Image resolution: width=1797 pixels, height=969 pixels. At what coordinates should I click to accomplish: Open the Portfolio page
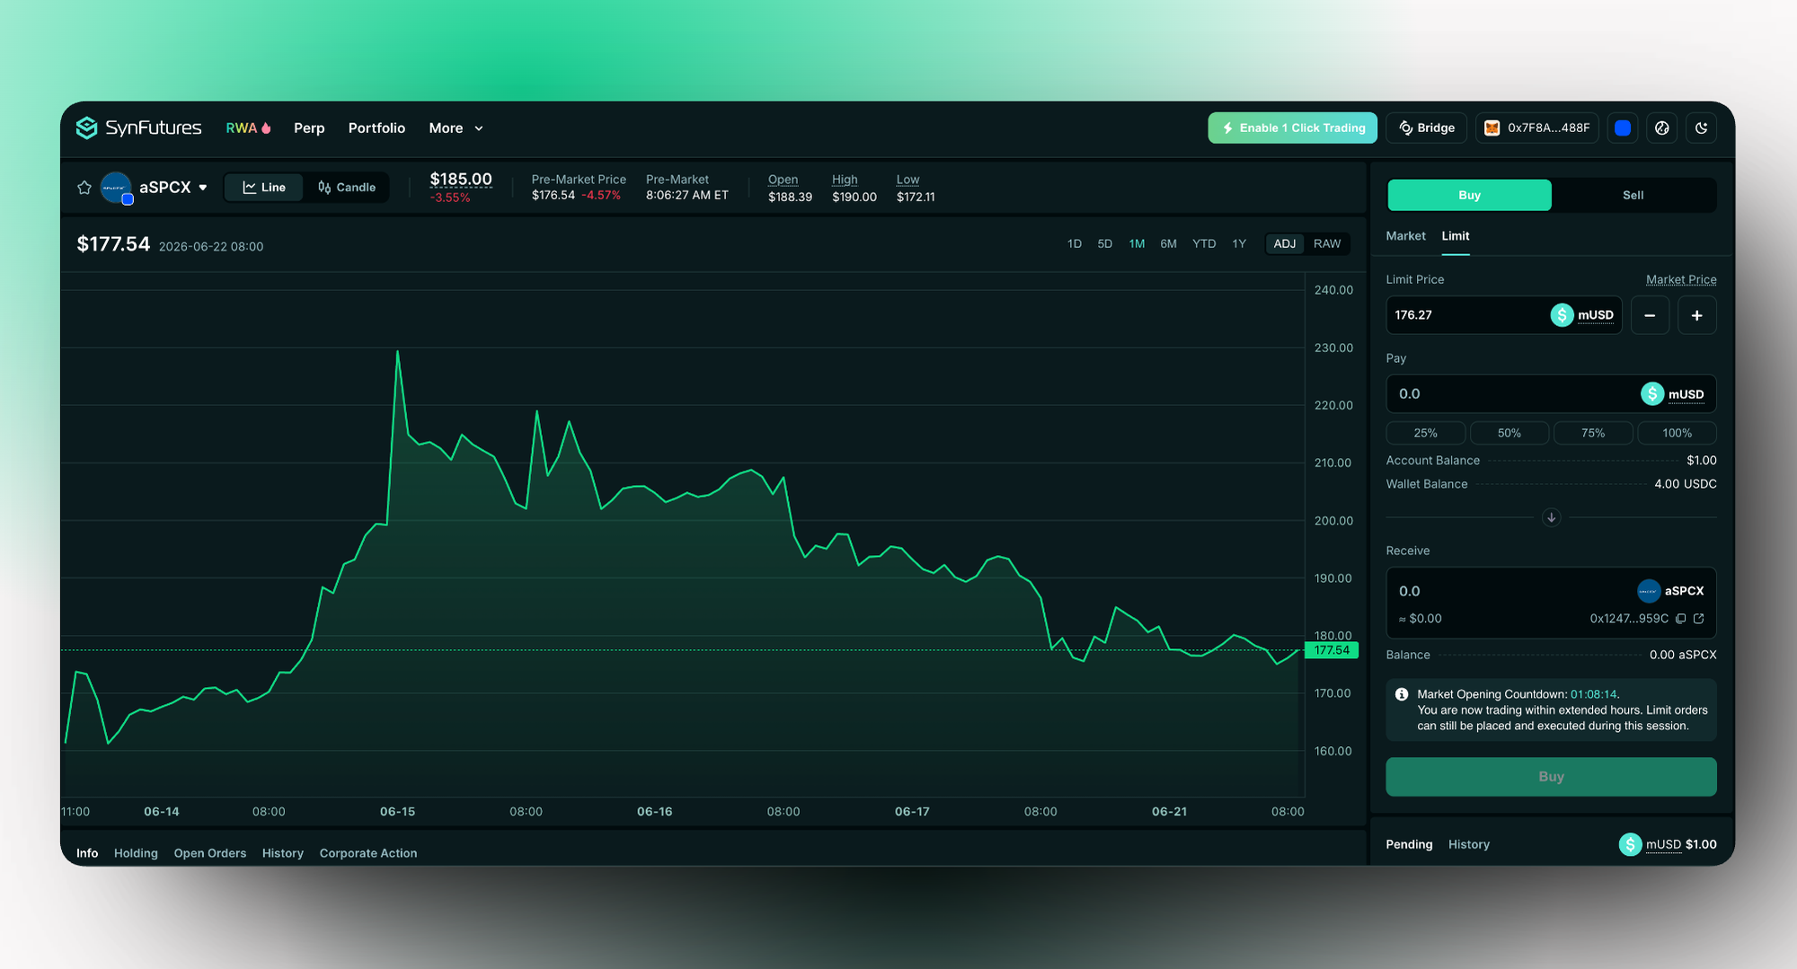click(376, 128)
